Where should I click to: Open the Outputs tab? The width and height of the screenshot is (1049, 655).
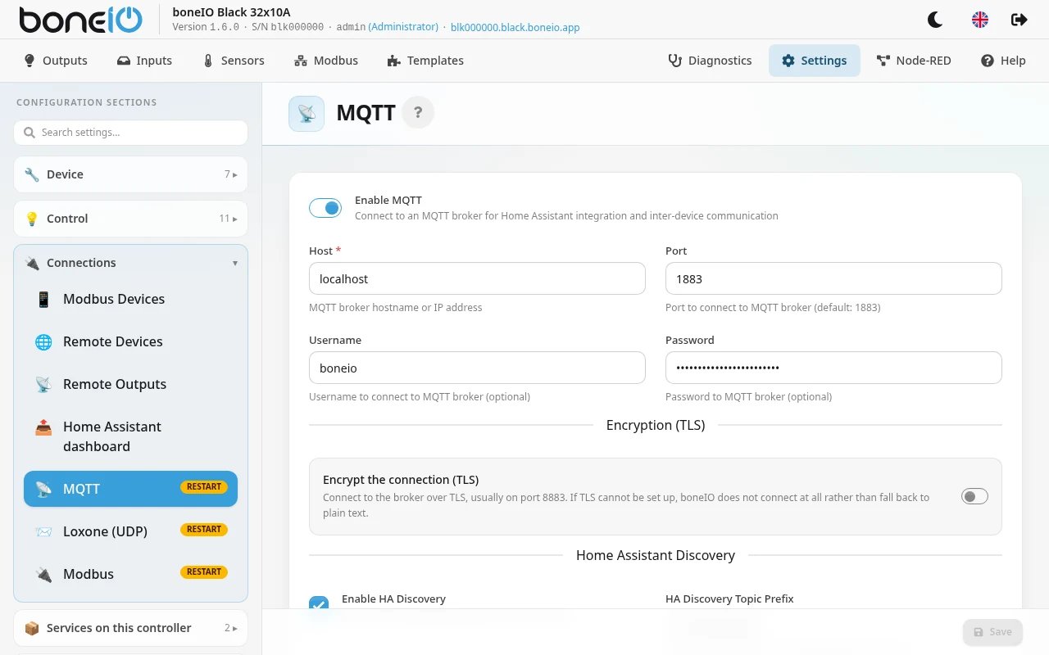click(55, 61)
